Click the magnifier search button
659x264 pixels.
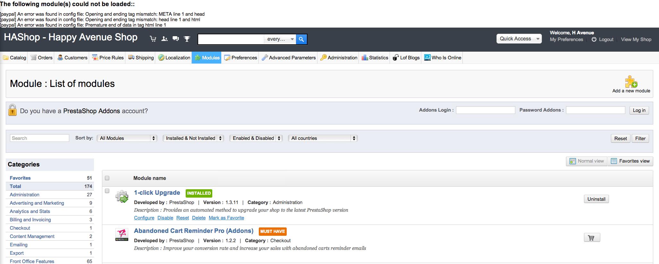tap(301, 39)
